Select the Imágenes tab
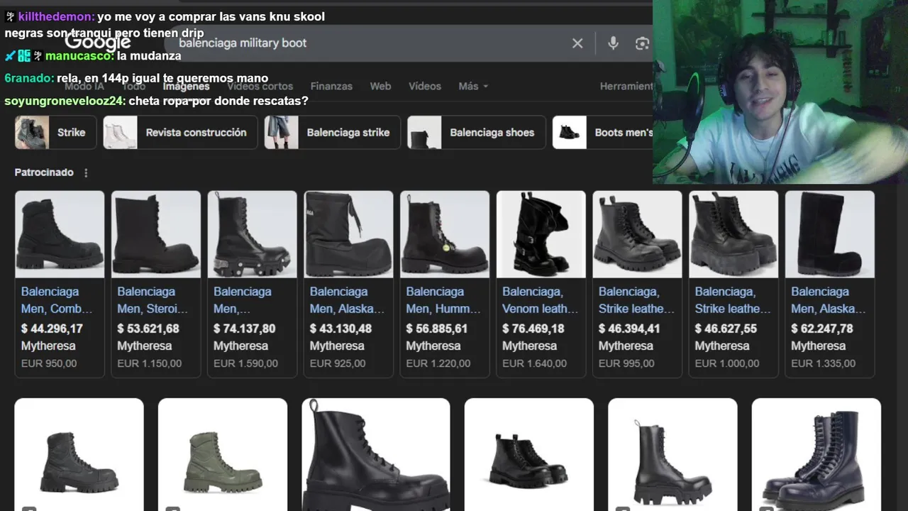The image size is (908, 511). pos(186,86)
